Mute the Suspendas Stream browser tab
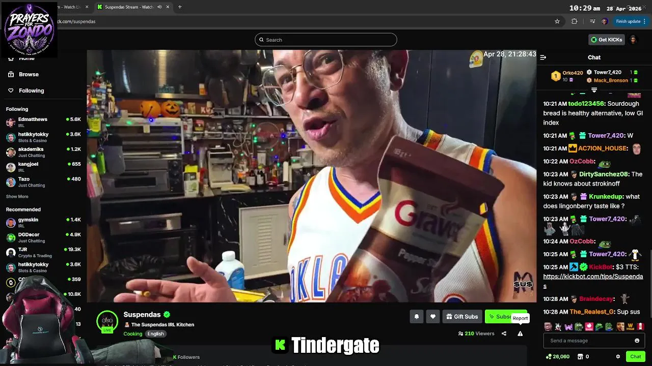The height and width of the screenshot is (366, 652). pos(160,7)
